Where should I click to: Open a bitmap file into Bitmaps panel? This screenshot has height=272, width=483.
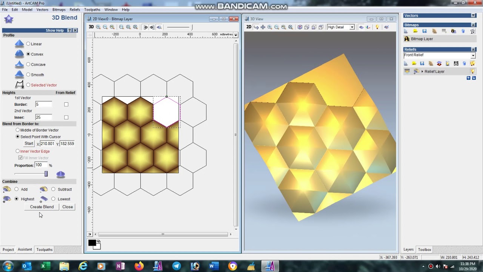point(415,31)
